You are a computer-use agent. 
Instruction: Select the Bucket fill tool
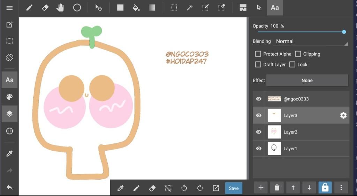pyautogui.click(x=136, y=8)
